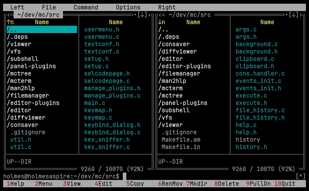Select usermenu.h file
Screen dimensions: 309x191
point(102,30)
